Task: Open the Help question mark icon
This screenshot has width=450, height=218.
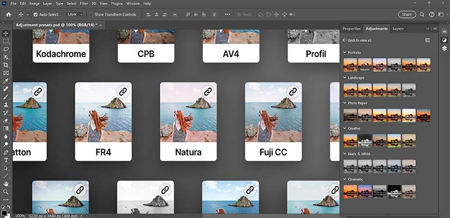Action: pos(431,14)
